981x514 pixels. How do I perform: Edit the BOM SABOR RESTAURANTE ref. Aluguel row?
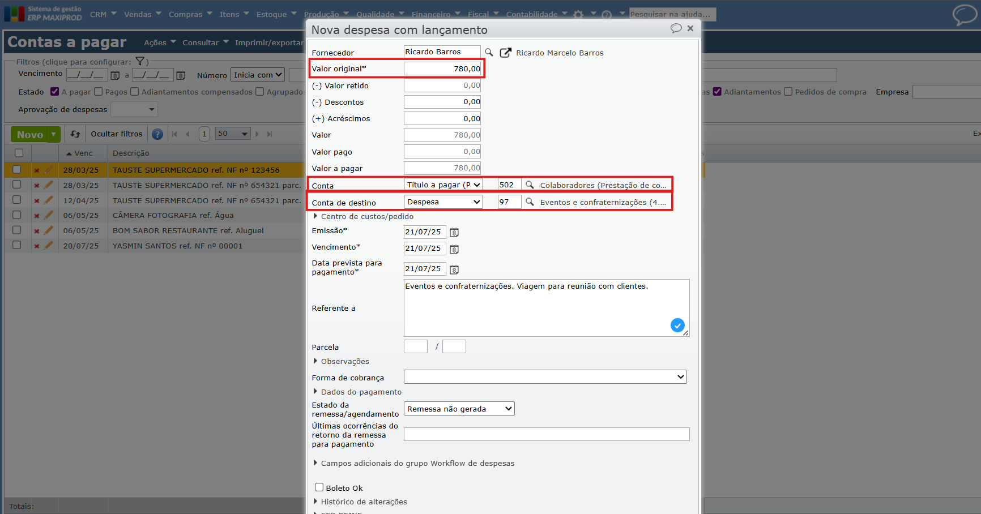(49, 230)
